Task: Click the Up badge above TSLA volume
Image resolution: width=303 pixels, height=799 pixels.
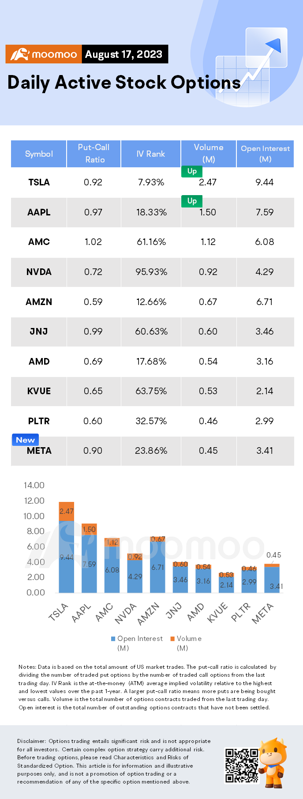Action: click(192, 171)
